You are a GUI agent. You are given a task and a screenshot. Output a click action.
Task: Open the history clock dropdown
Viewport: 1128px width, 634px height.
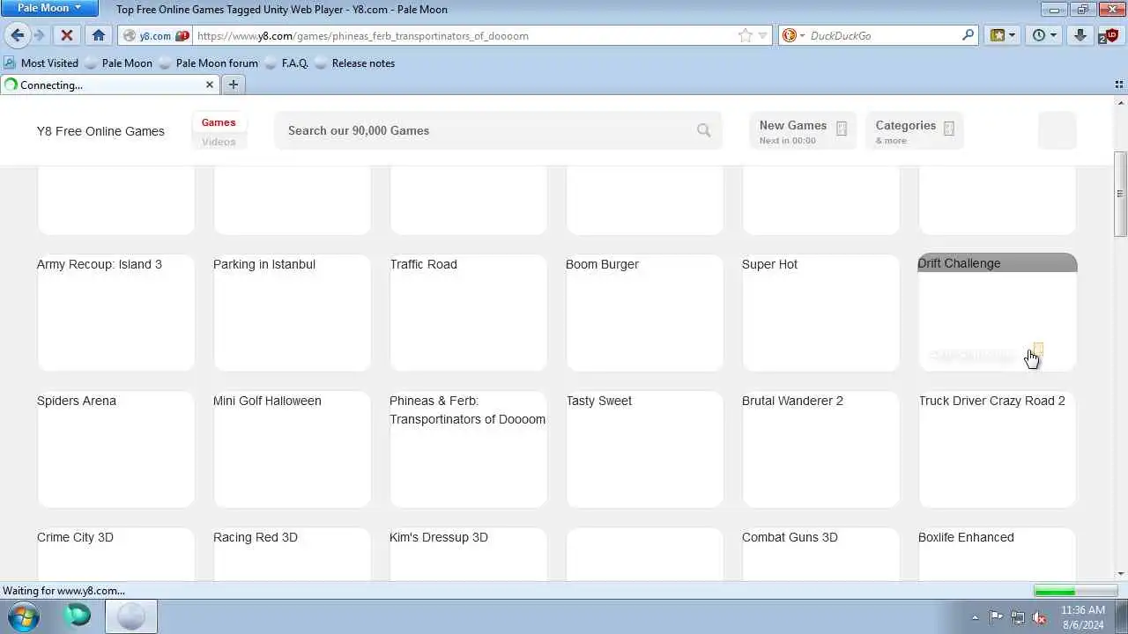tap(1044, 35)
